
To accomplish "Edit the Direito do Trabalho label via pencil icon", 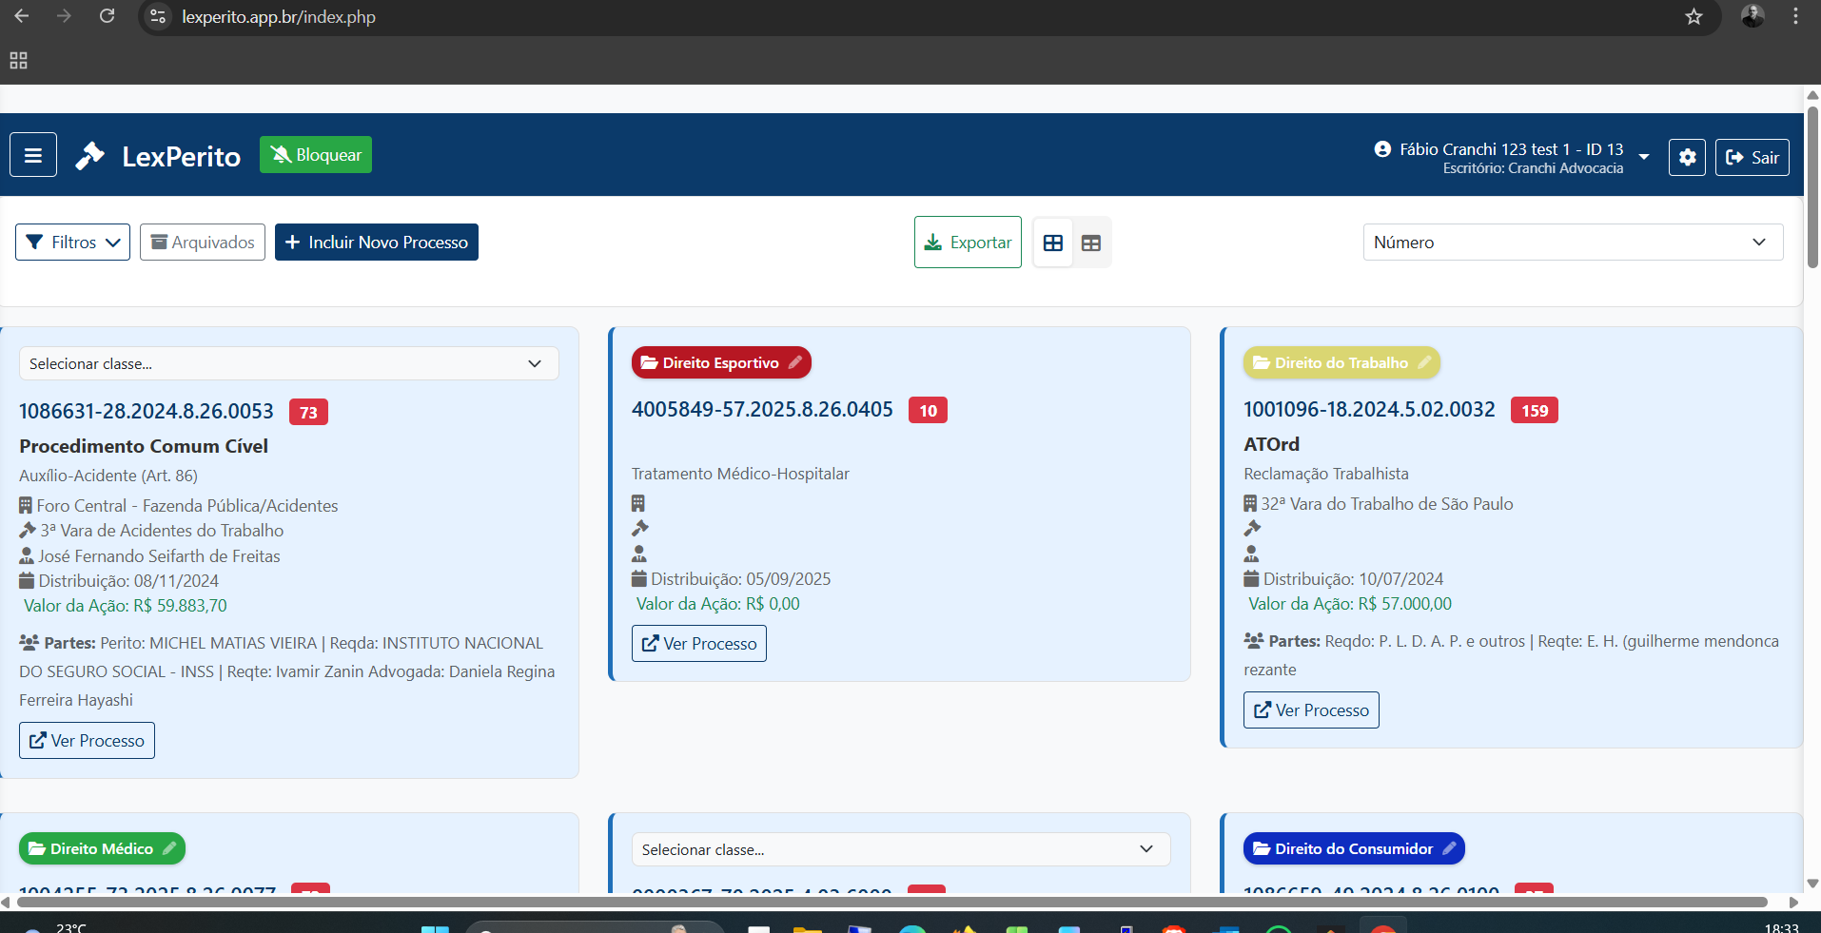I will coord(1423,362).
